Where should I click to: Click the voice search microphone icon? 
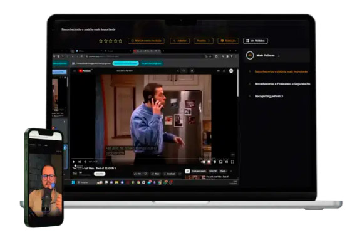pos(192,71)
